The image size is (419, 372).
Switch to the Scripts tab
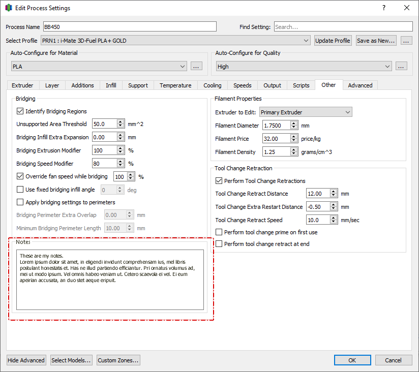(x=301, y=85)
